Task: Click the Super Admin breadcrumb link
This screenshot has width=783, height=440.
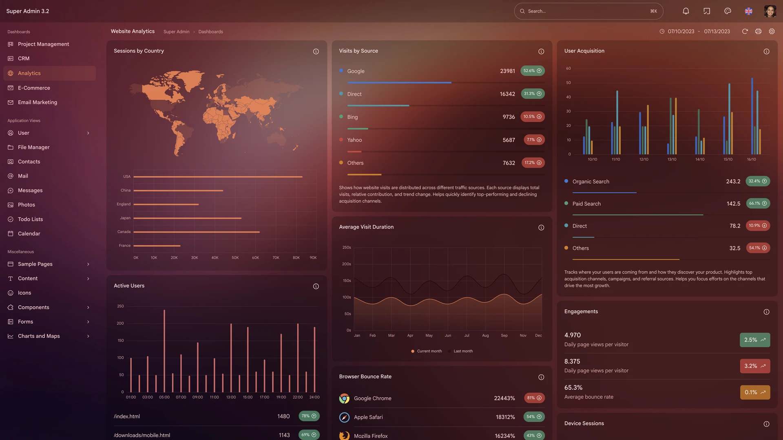Action: pos(176,32)
